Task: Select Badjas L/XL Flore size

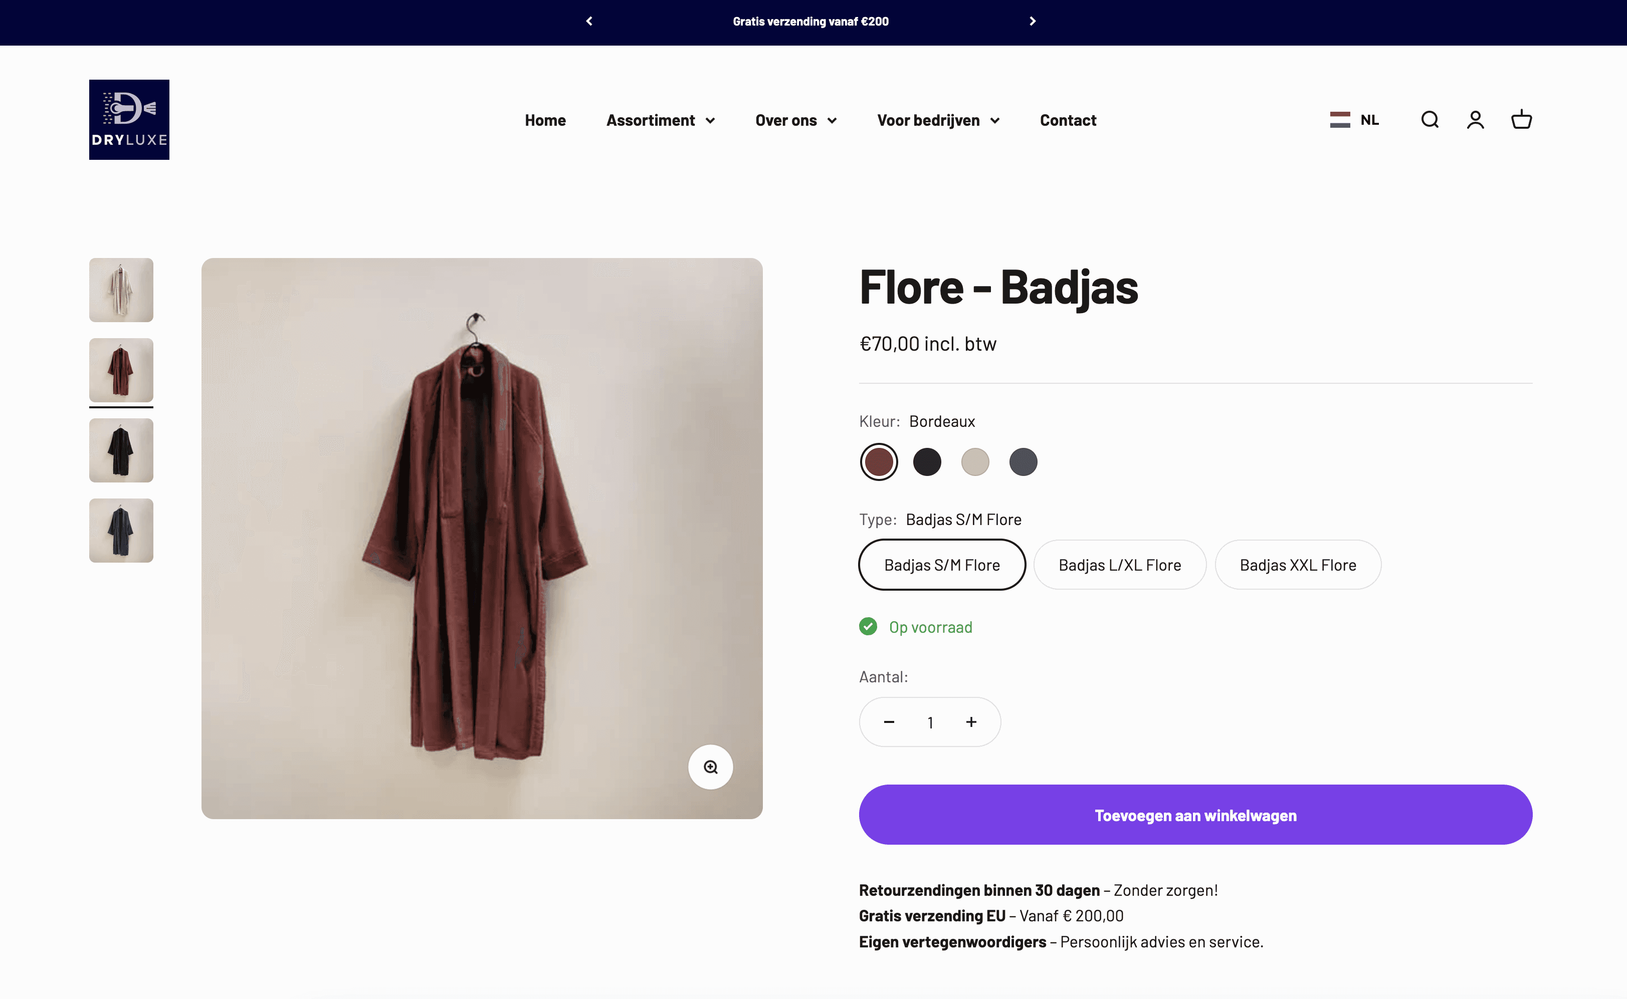Action: point(1119,565)
